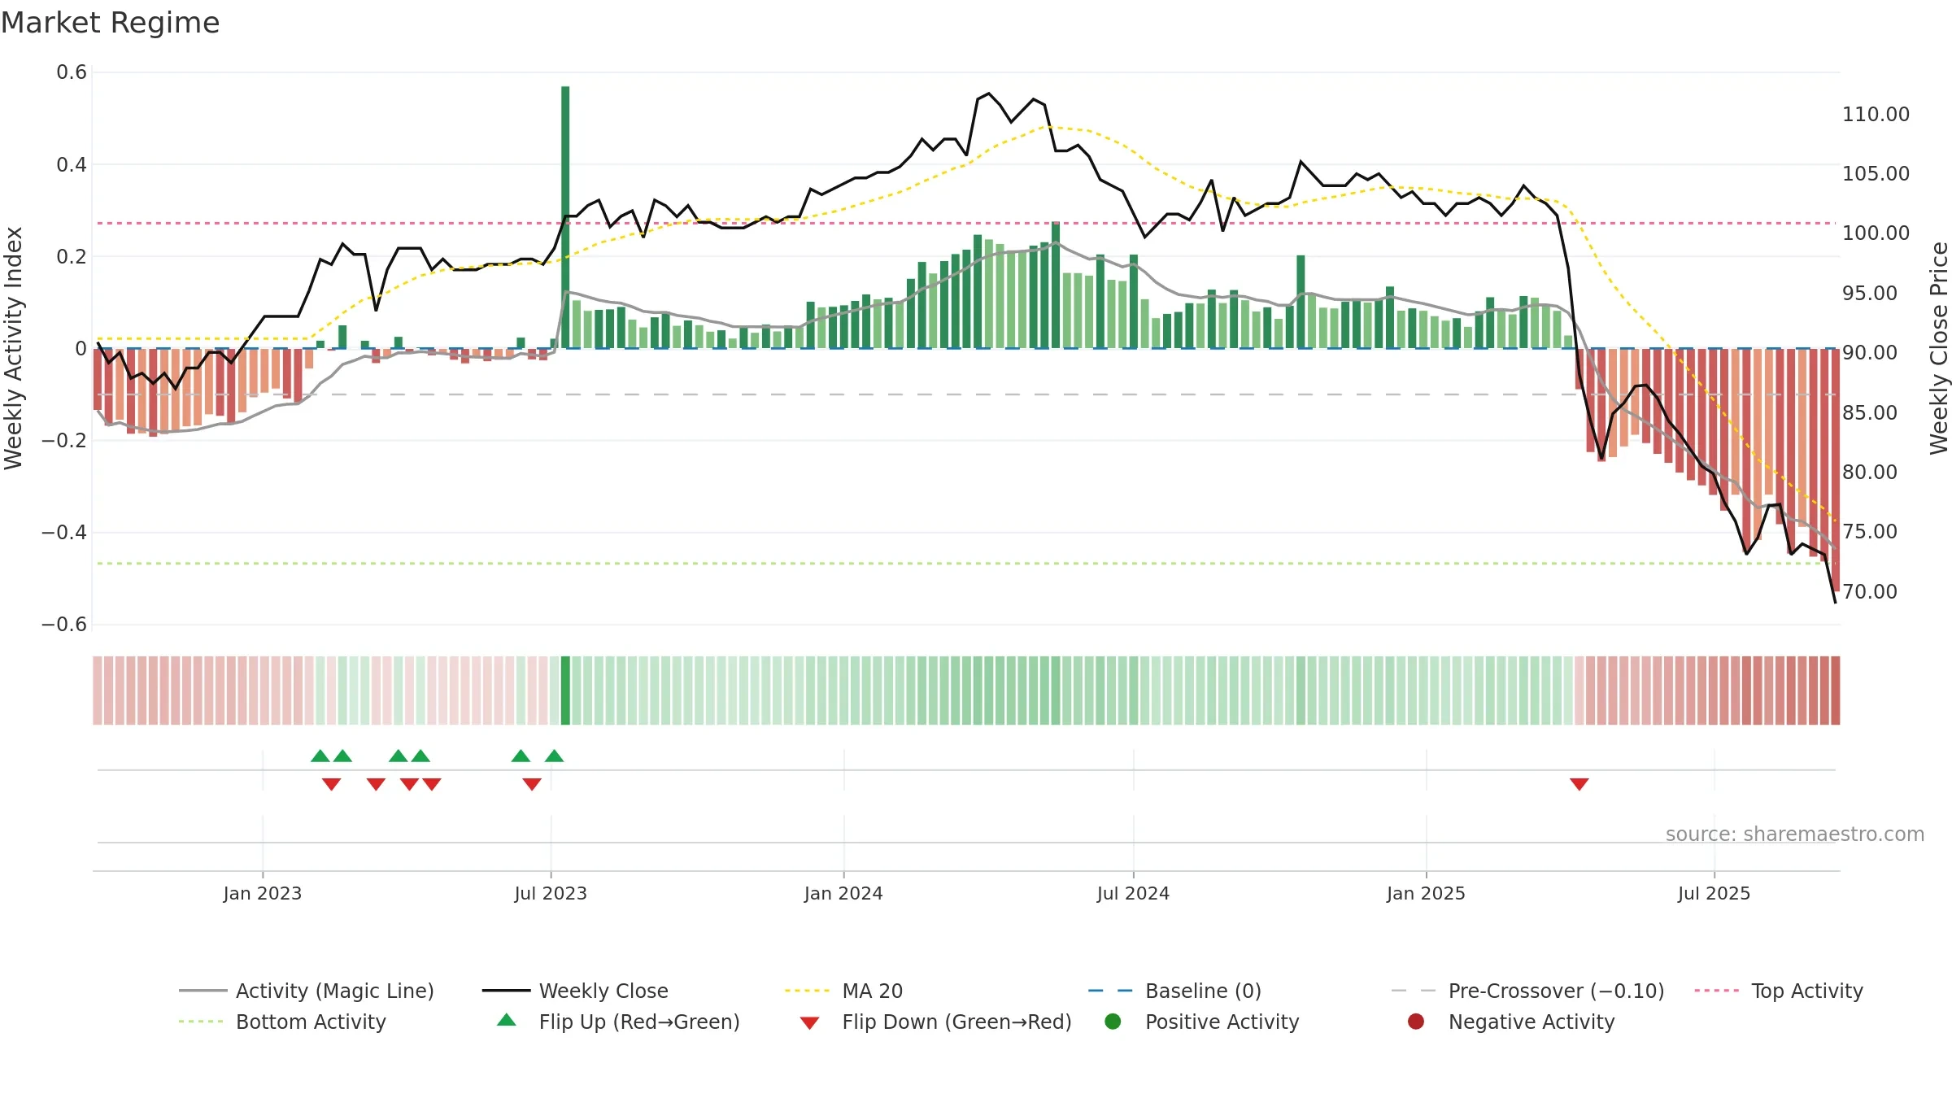Click the Weekly Close Price axis title
The width and height of the screenshot is (1952, 1098).
tap(1939, 348)
